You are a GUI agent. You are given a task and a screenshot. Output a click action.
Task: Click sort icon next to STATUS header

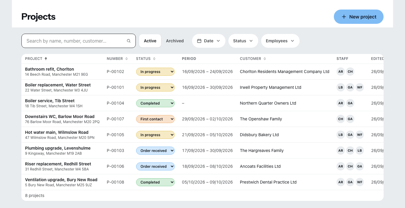154,59
